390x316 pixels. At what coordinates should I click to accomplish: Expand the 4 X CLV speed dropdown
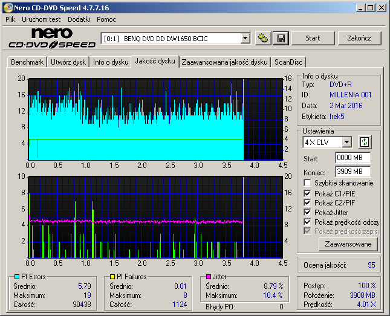[x=346, y=143]
